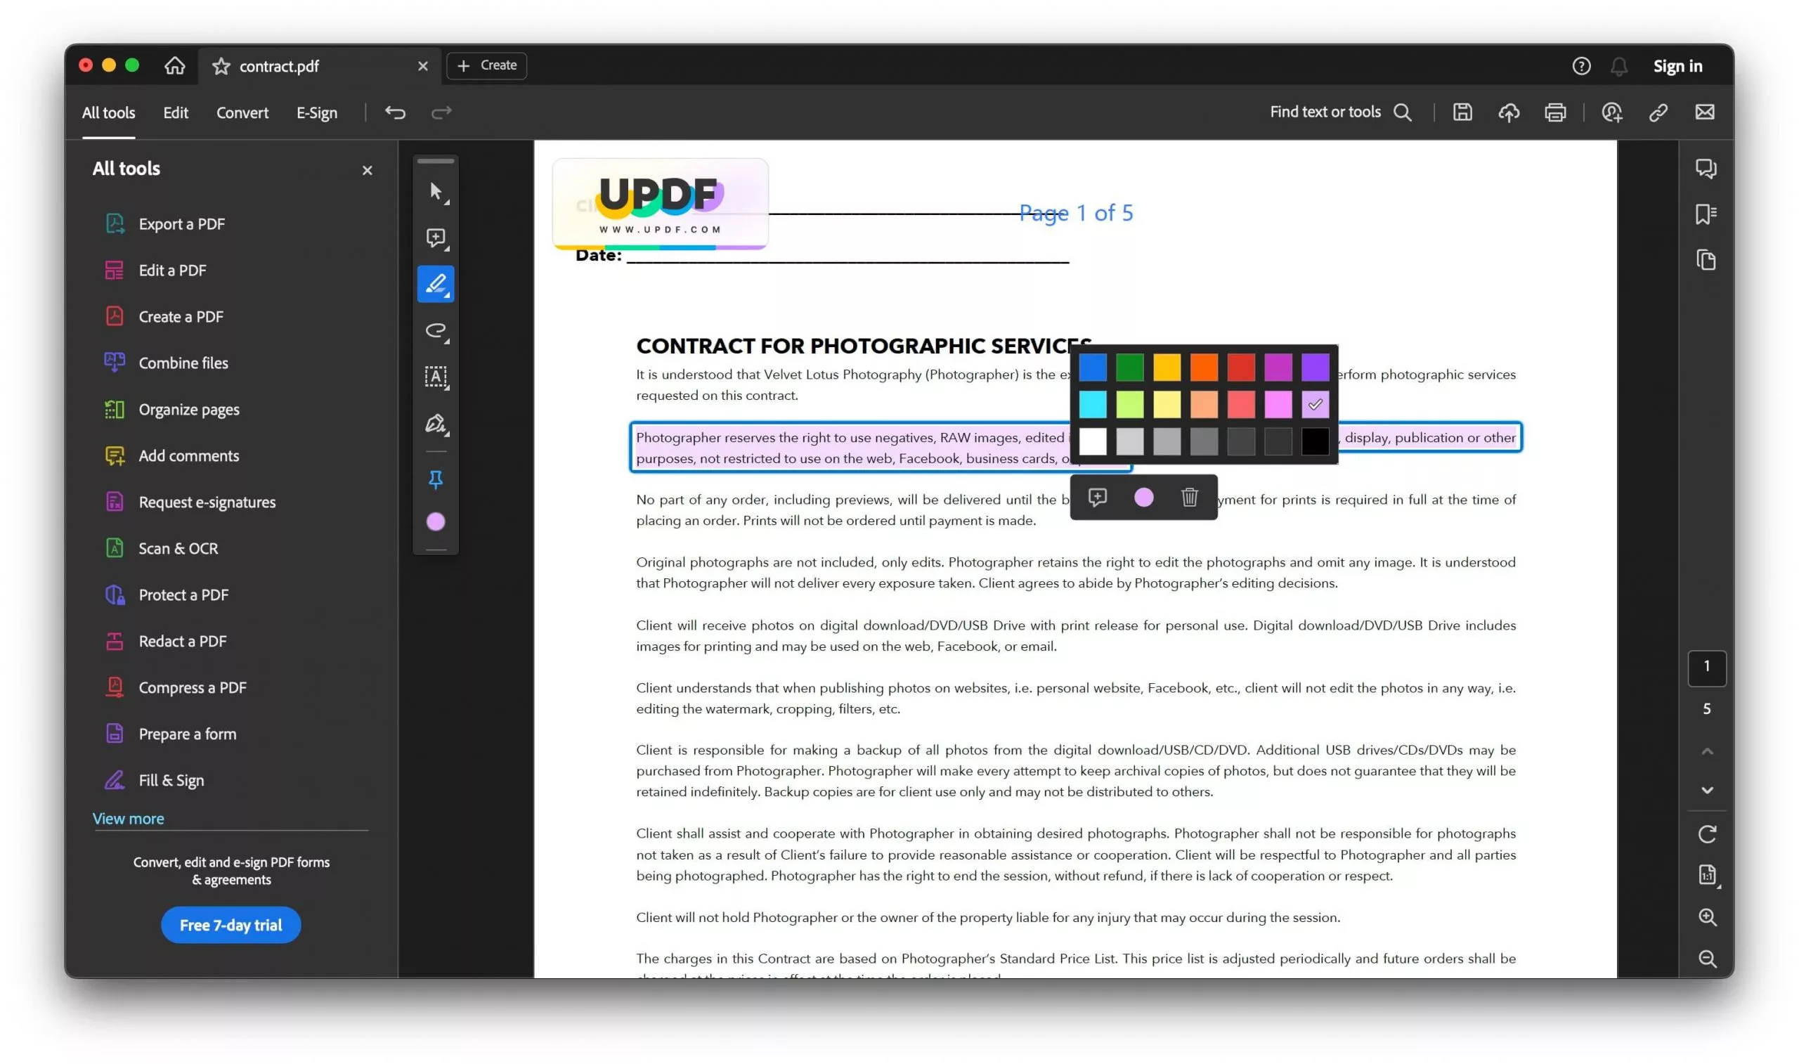
Task: Print the contract document
Action: point(1557,112)
